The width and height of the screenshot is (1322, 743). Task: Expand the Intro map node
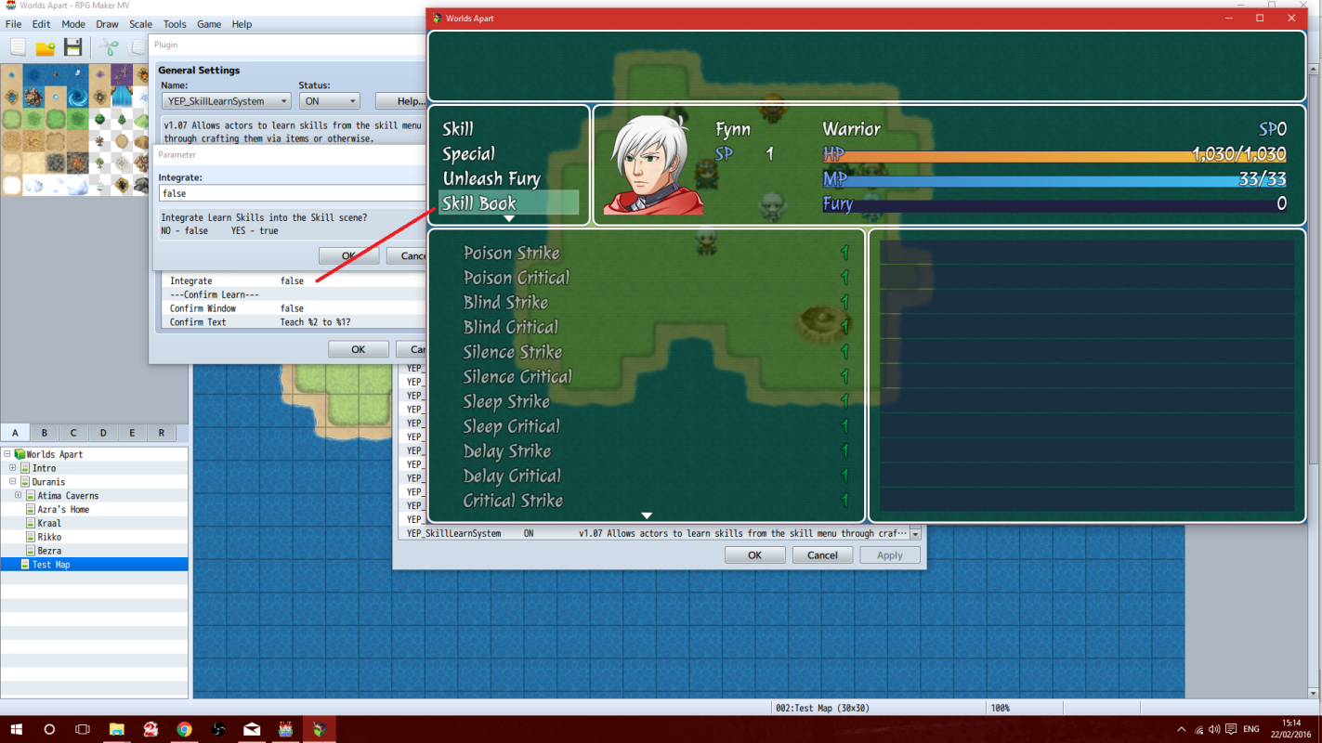[13, 468]
